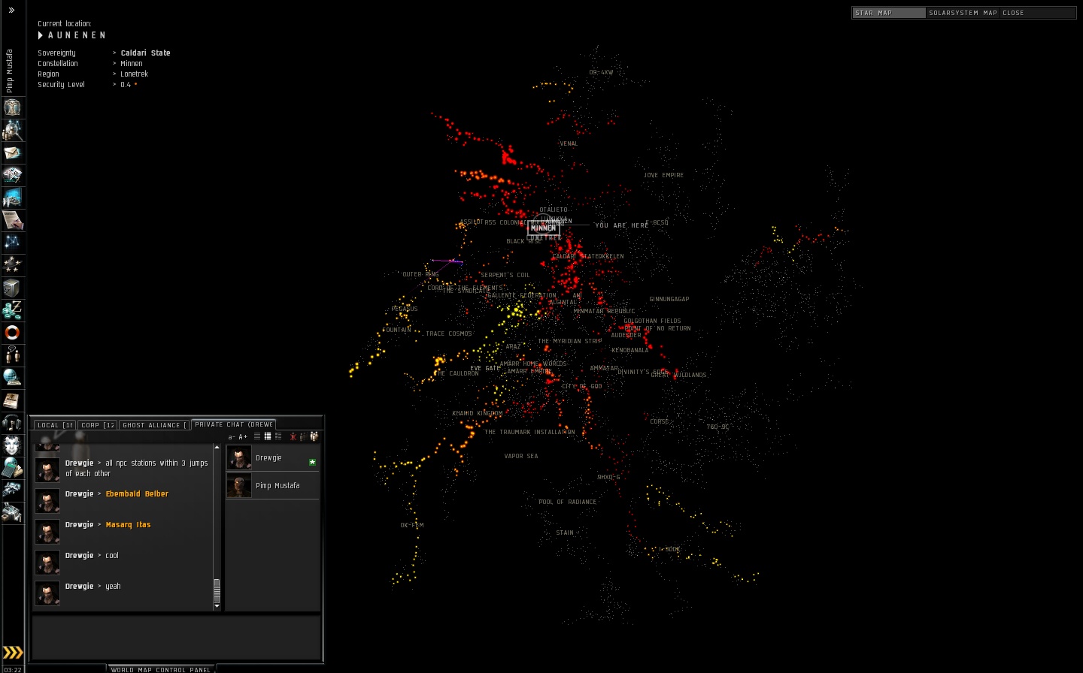Open the spaceship icon in the sidebar

[x=12, y=490]
